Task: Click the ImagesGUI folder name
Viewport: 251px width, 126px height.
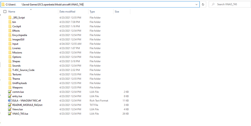Action: [x=18, y=39]
